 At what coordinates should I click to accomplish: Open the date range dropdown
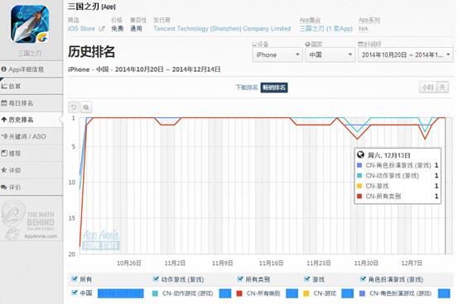[x=406, y=55]
